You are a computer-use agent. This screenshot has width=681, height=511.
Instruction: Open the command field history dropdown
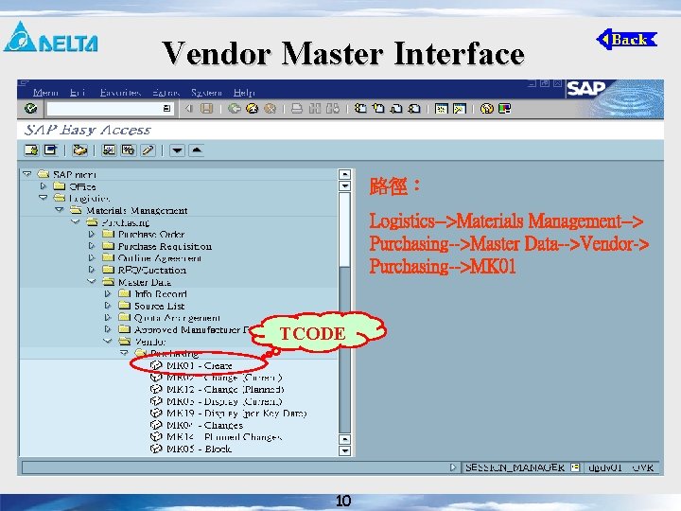tap(166, 108)
